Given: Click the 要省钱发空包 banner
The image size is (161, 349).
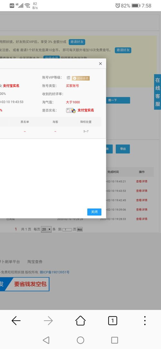Looking at the screenshot, I should (24, 284).
